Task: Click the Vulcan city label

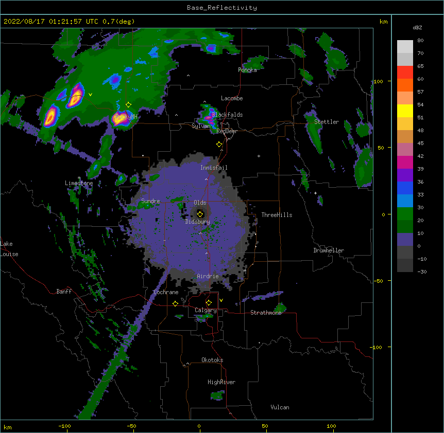Action: [280, 407]
